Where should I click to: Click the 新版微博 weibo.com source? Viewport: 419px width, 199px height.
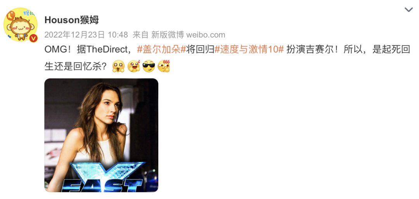tap(189, 35)
